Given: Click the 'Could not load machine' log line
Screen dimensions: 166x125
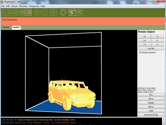Looking at the screenshot, I should point(45,123).
